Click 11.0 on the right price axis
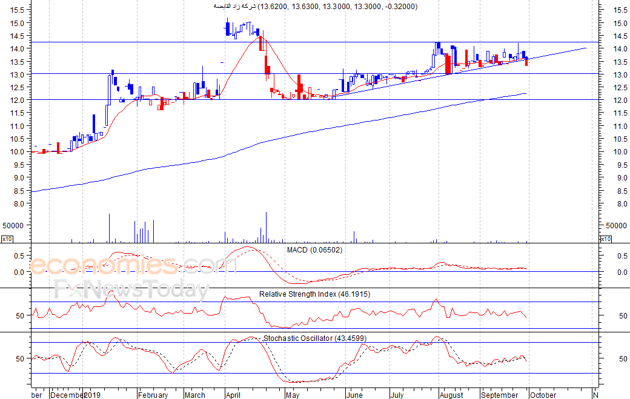630x399 pixels. click(620, 126)
